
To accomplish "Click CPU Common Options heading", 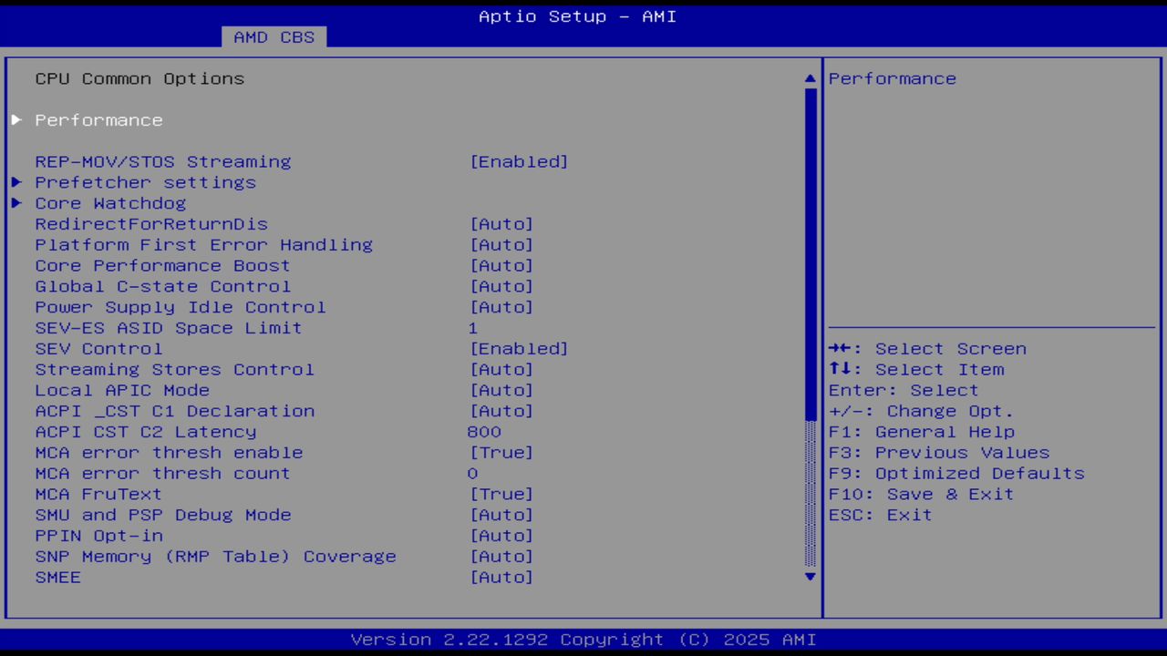I will (139, 79).
